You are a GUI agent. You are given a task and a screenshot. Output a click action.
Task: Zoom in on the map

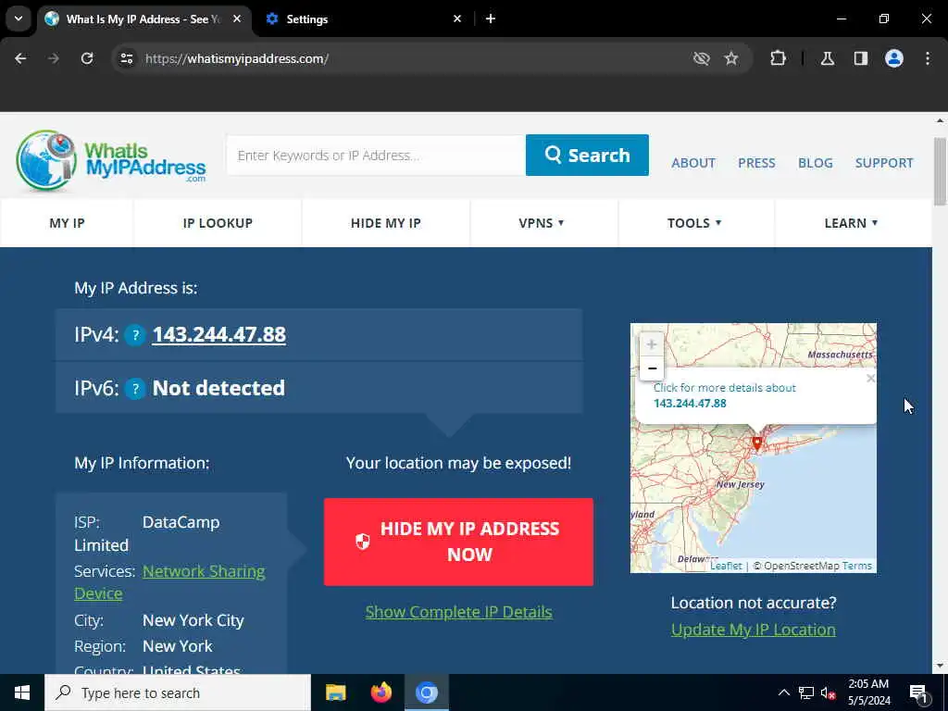pos(651,344)
